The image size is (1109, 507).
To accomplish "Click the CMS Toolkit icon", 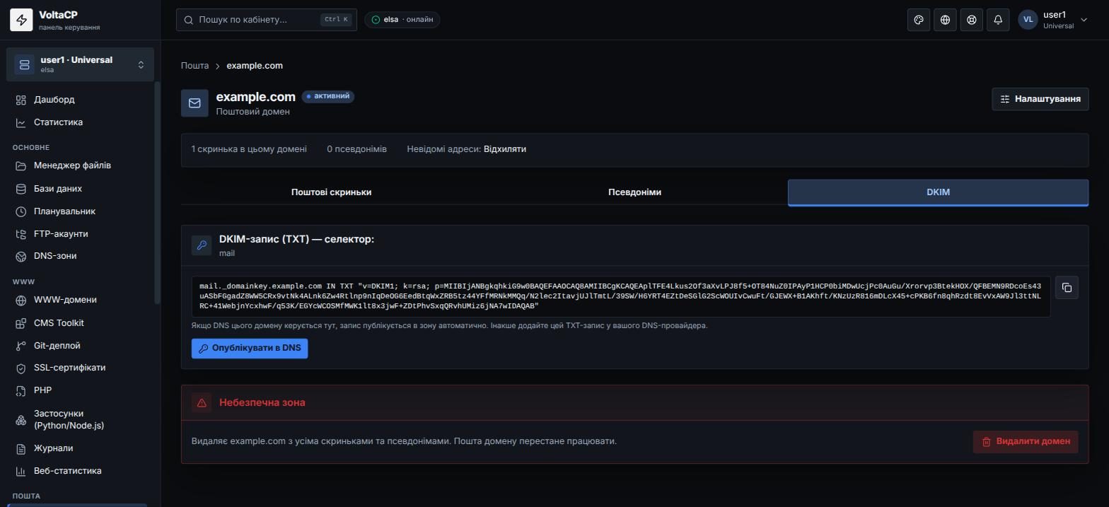I will pos(21,323).
